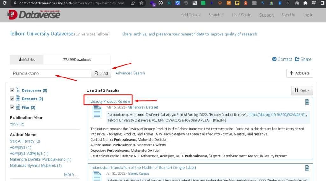326x181 pixels.
Task: Click the browser address bar URL
Action: click(x=72, y=3)
